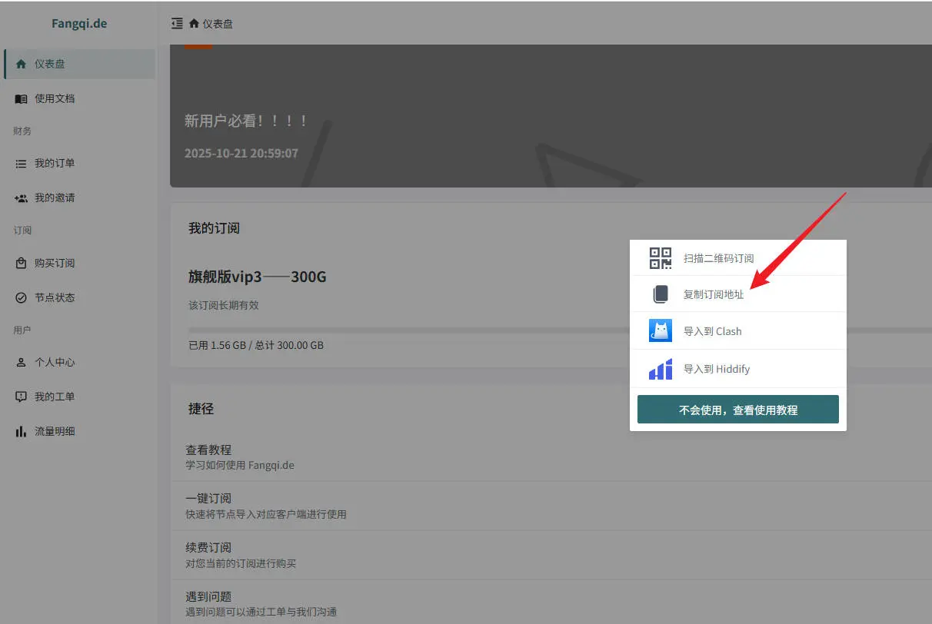Click the 捷径 section heading
Screen dimensions: 932x624
pyautogui.click(x=201, y=409)
